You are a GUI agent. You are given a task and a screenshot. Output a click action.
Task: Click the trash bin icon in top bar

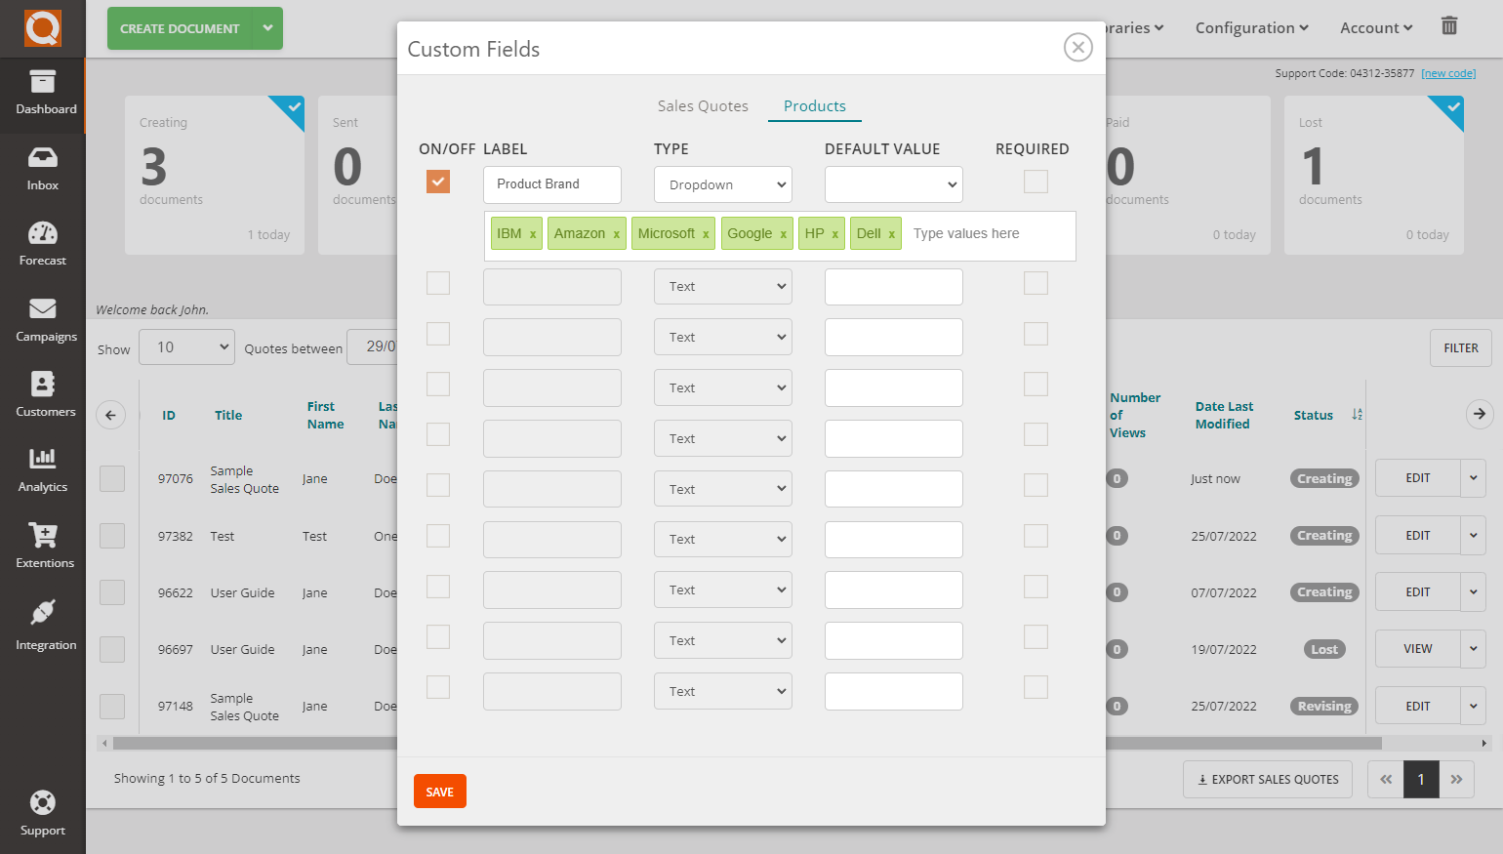(x=1448, y=26)
